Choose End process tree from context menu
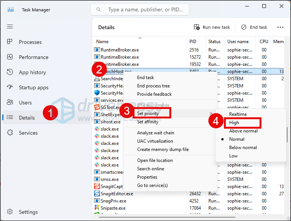291x221 pixels. (x=153, y=86)
